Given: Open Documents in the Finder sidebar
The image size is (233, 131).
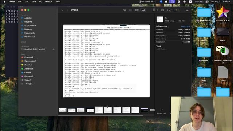Looking at the screenshot, I should pos(29,33).
